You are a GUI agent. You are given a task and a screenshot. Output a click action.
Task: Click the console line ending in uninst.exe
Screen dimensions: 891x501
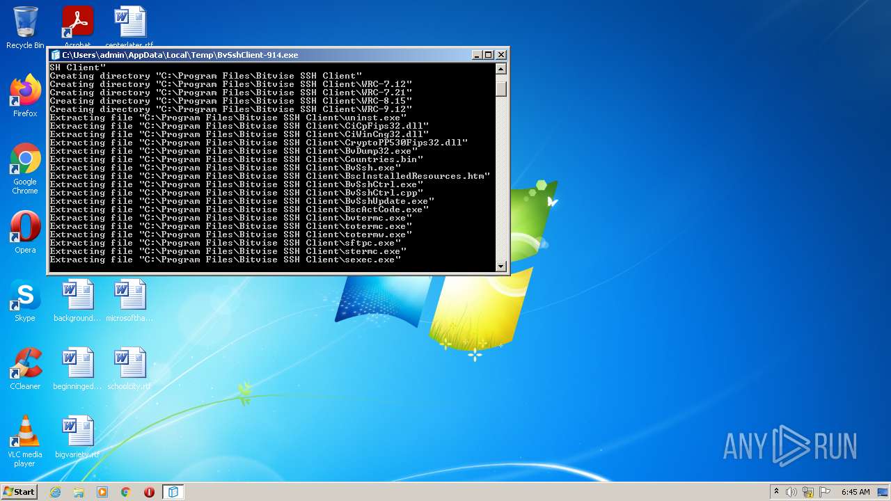(x=228, y=118)
